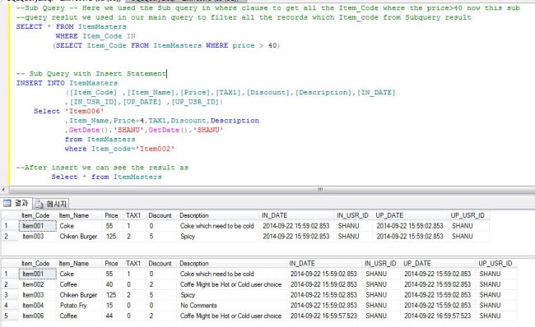
Task: Click Description column header in the two-row grid
Action: point(218,215)
